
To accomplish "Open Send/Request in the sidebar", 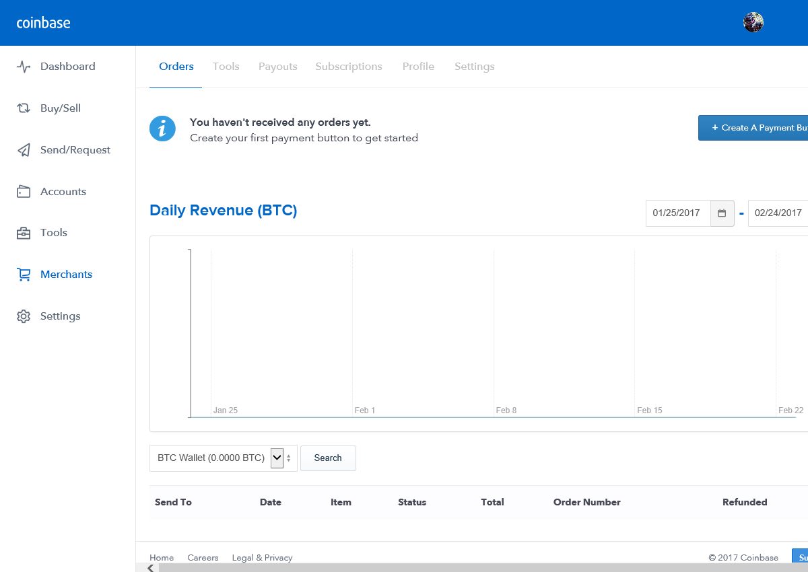I will [x=75, y=150].
